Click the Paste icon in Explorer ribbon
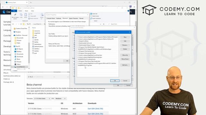The image size is (206, 115). tap(26, 16)
